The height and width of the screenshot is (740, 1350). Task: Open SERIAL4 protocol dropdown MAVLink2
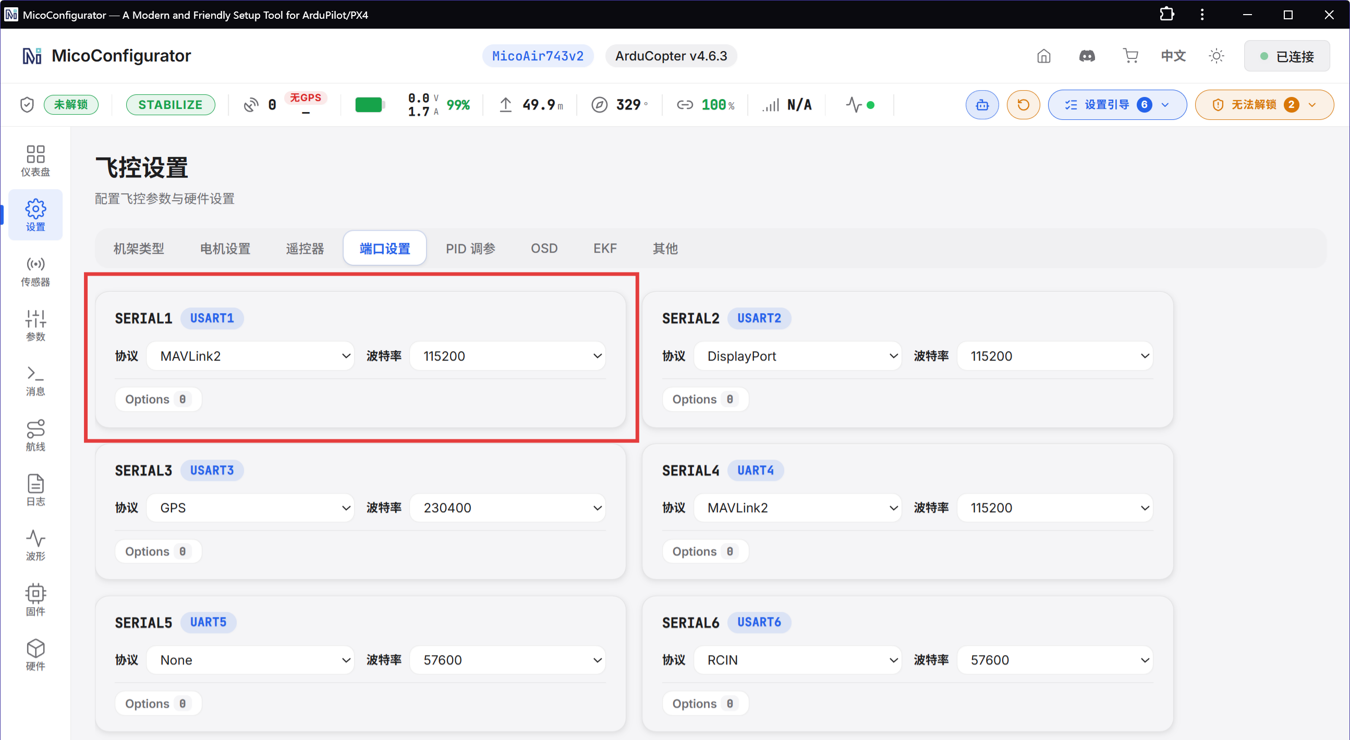797,508
